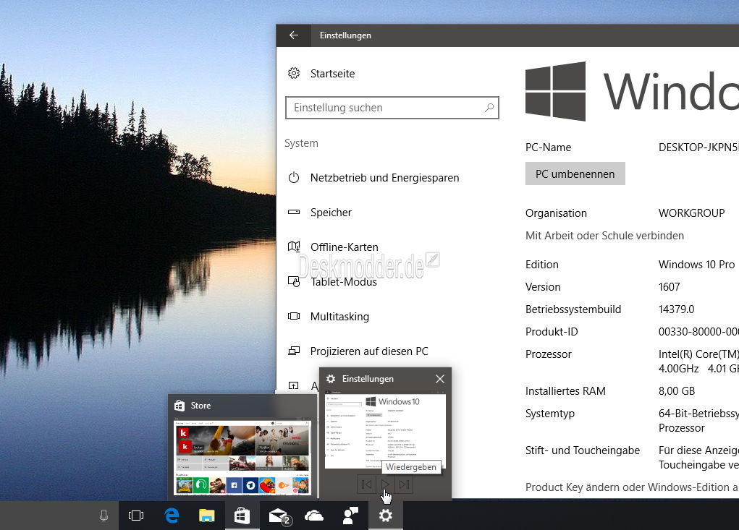The width and height of the screenshot is (739, 530).
Task: Click the Store window thumbnail preview
Action: 242,456
